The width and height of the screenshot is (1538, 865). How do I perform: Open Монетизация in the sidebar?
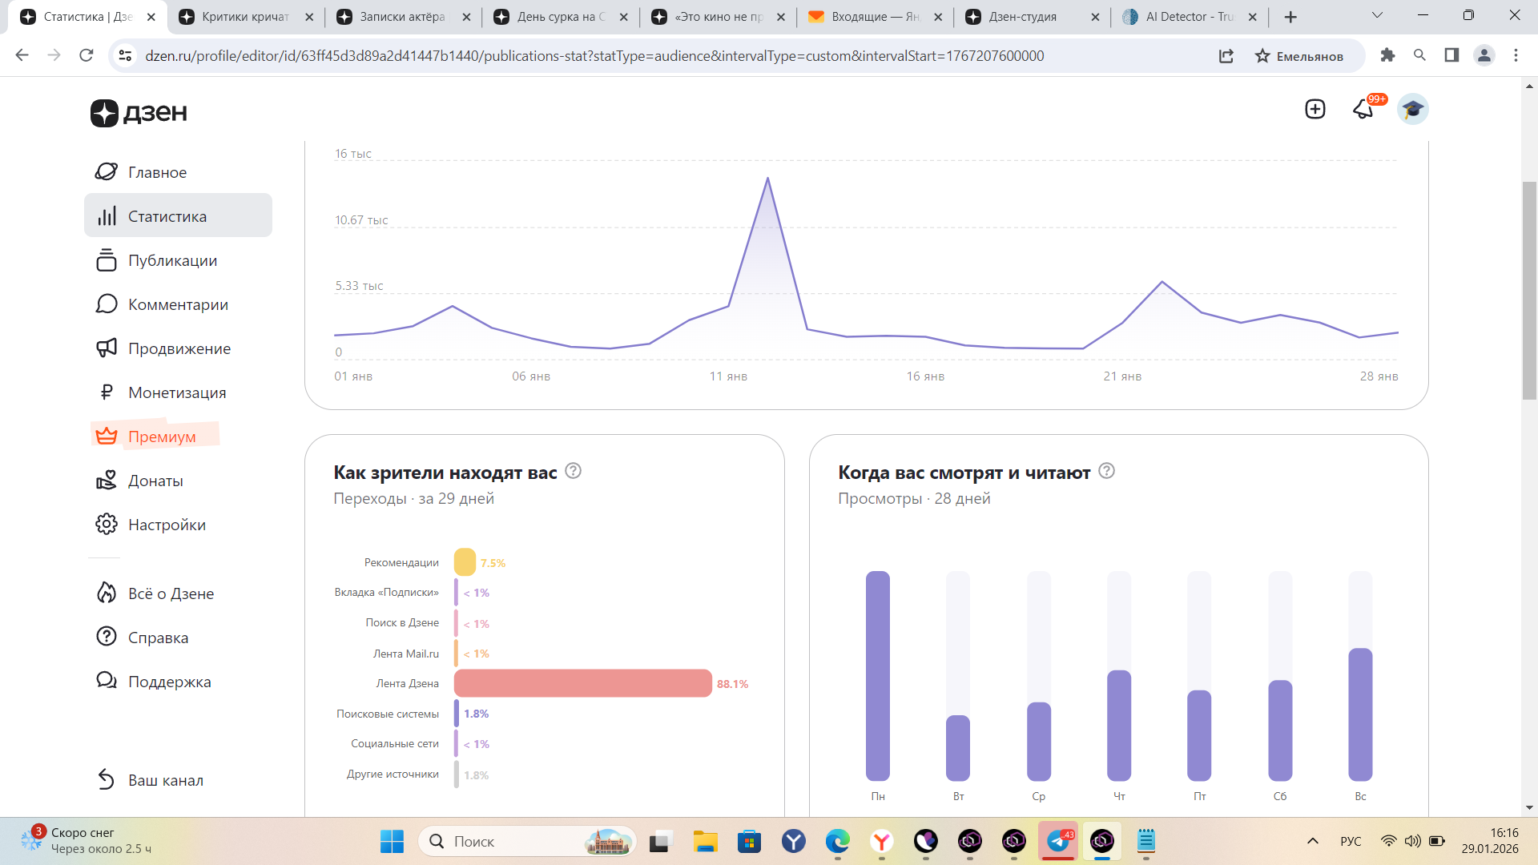(177, 392)
